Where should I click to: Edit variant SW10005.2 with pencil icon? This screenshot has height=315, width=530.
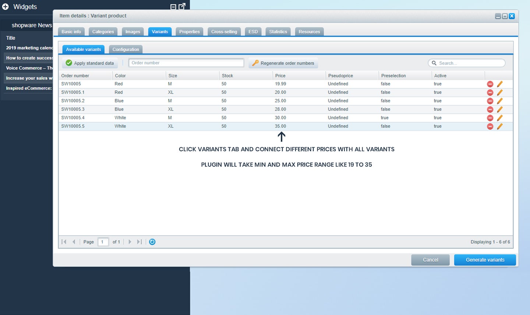(499, 101)
